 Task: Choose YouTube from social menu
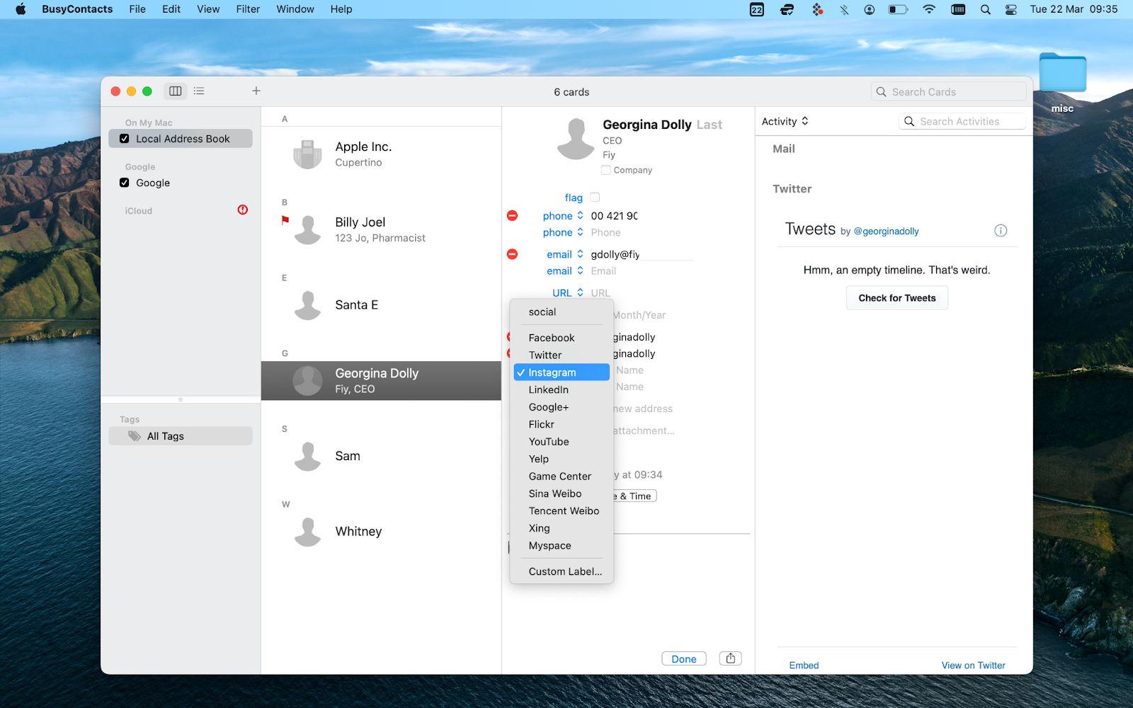(562, 442)
